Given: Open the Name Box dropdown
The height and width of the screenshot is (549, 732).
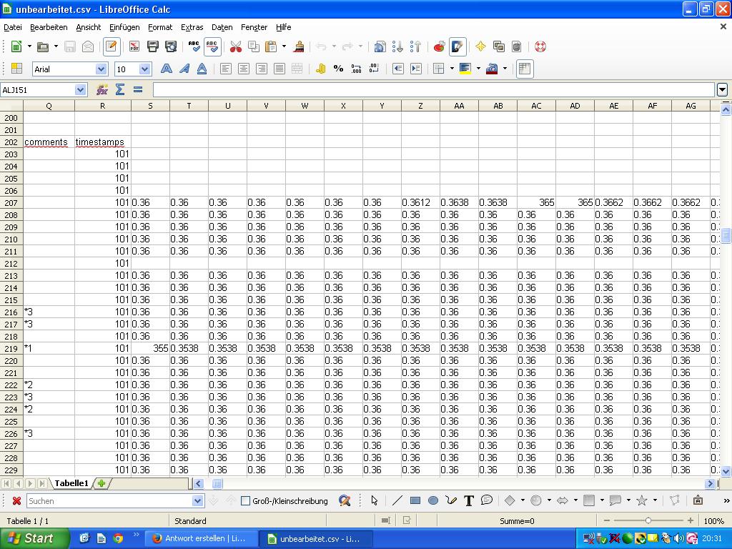Looking at the screenshot, I should 80,89.
